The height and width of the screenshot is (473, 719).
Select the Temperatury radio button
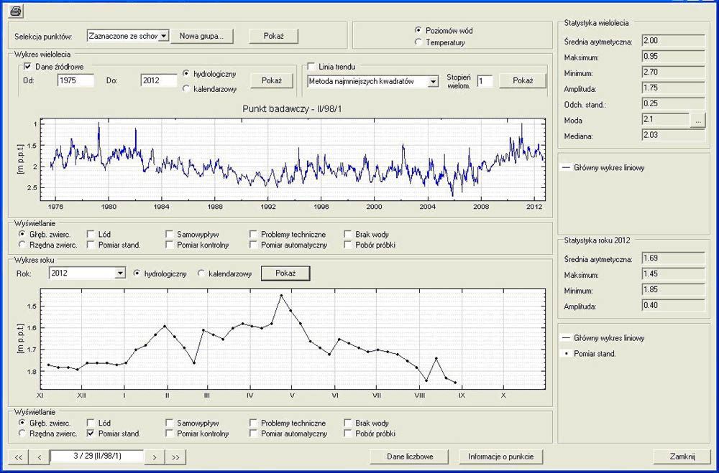pyautogui.click(x=418, y=42)
